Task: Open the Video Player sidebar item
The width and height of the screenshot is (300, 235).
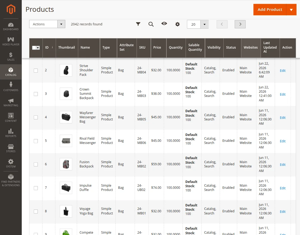Action: tap(11, 42)
